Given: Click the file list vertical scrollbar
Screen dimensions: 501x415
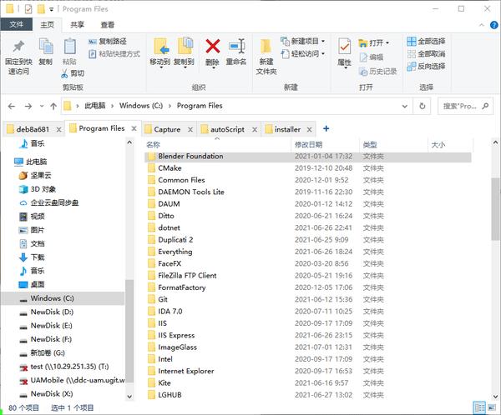Looking at the screenshot, I should [x=495, y=209].
